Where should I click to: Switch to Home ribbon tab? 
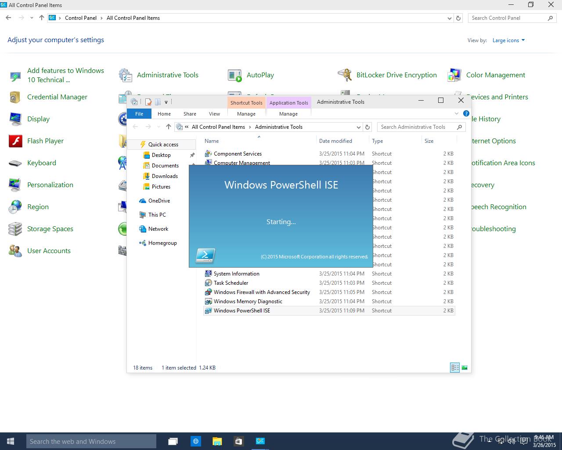click(x=164, y=114)
